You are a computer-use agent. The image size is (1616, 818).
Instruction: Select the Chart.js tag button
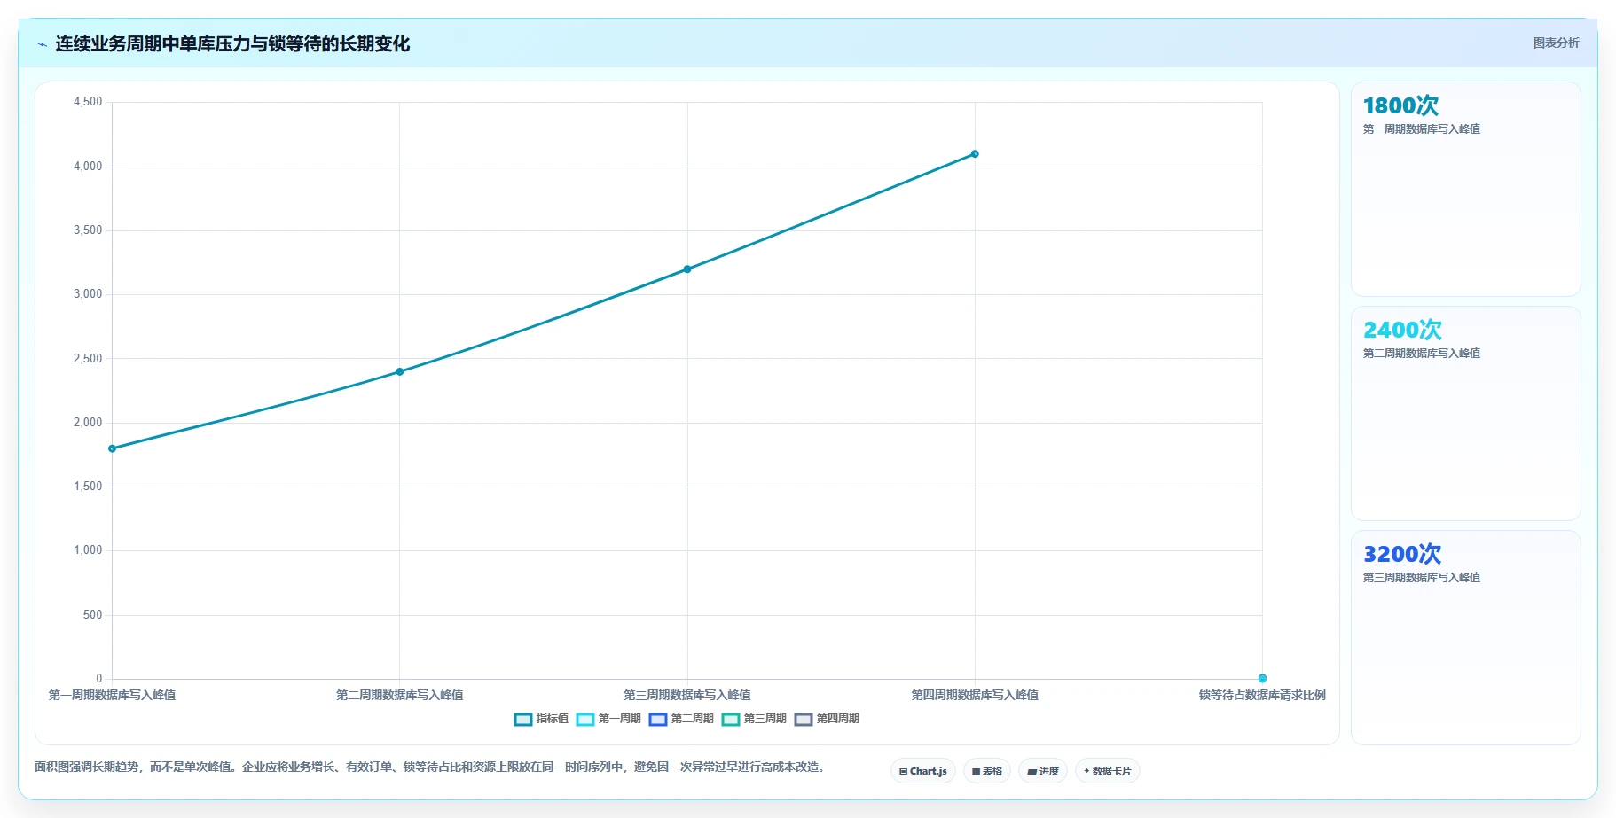point(922,771)
